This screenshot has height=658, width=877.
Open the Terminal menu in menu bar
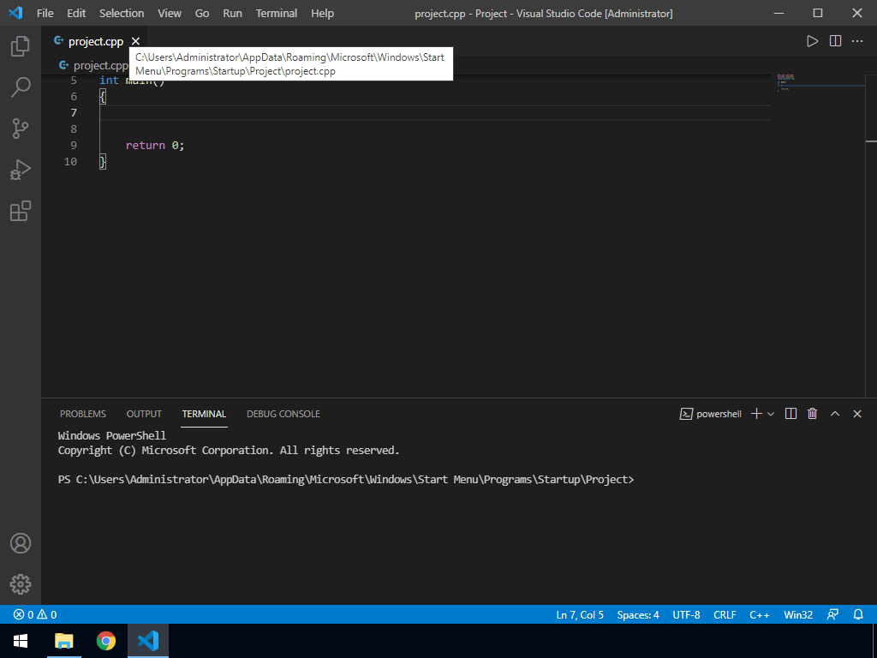[277, 14]
